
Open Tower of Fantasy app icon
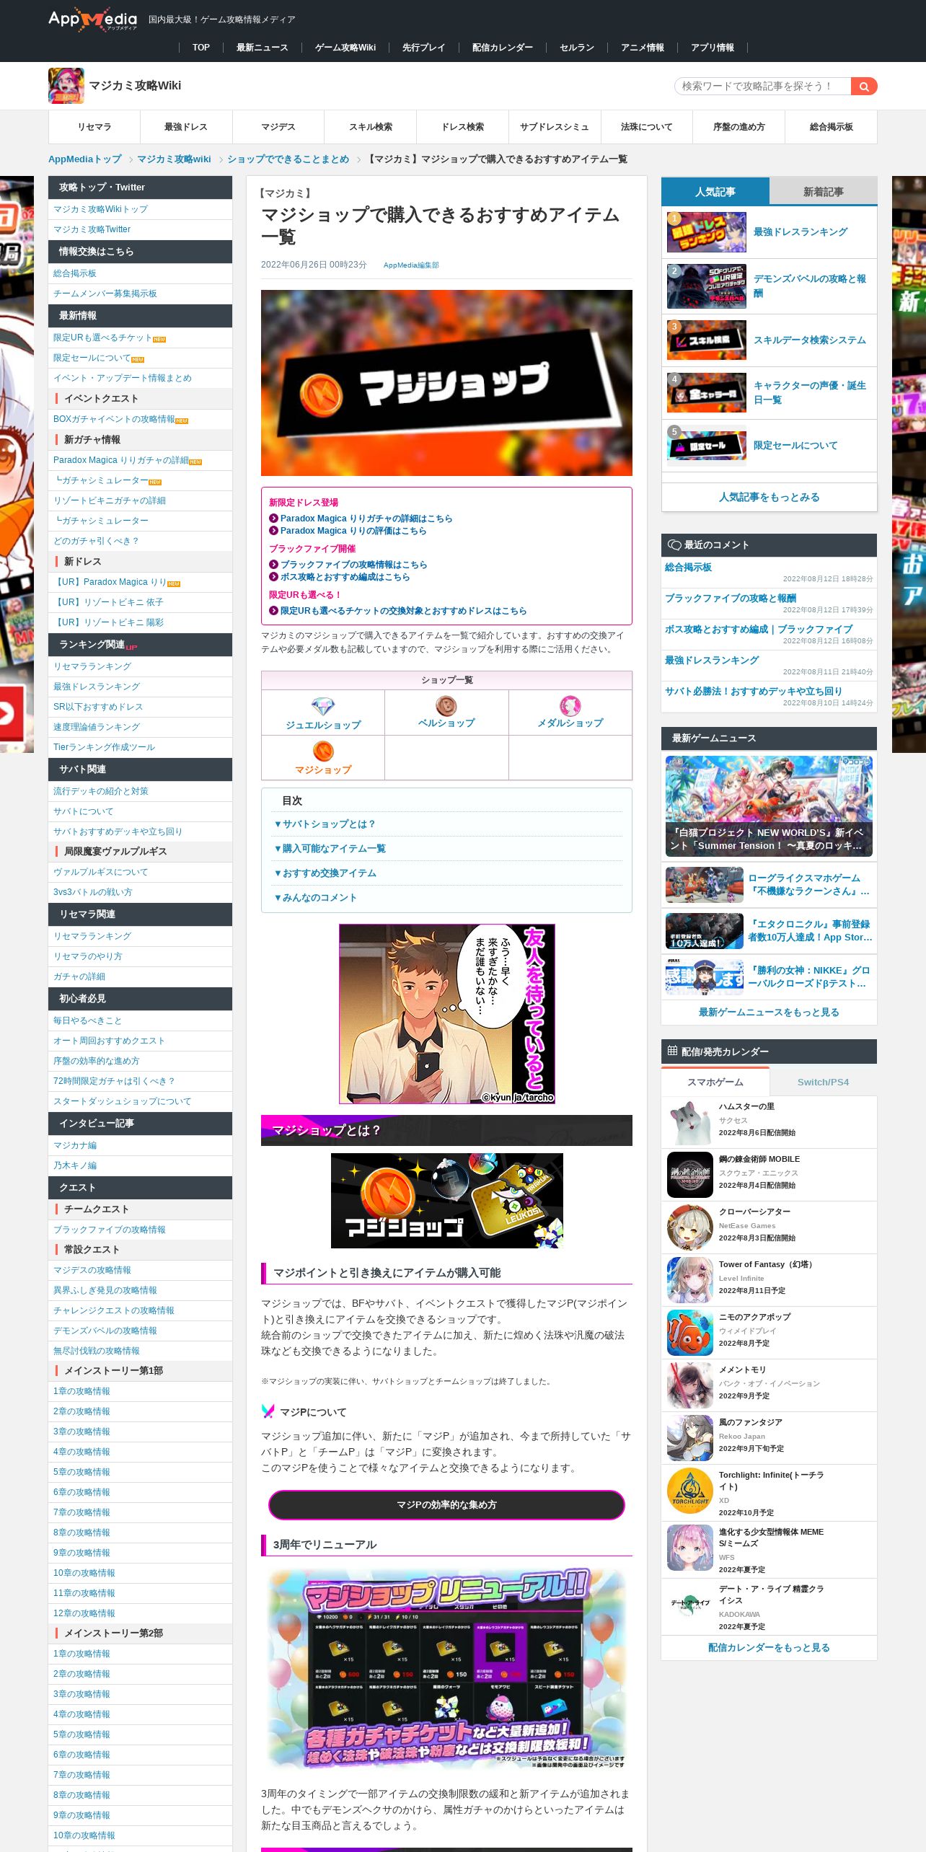pyautogui.click(x=690, y=1280)
